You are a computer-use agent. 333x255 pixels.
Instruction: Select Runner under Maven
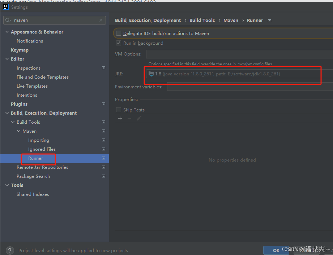click(35, 158)
